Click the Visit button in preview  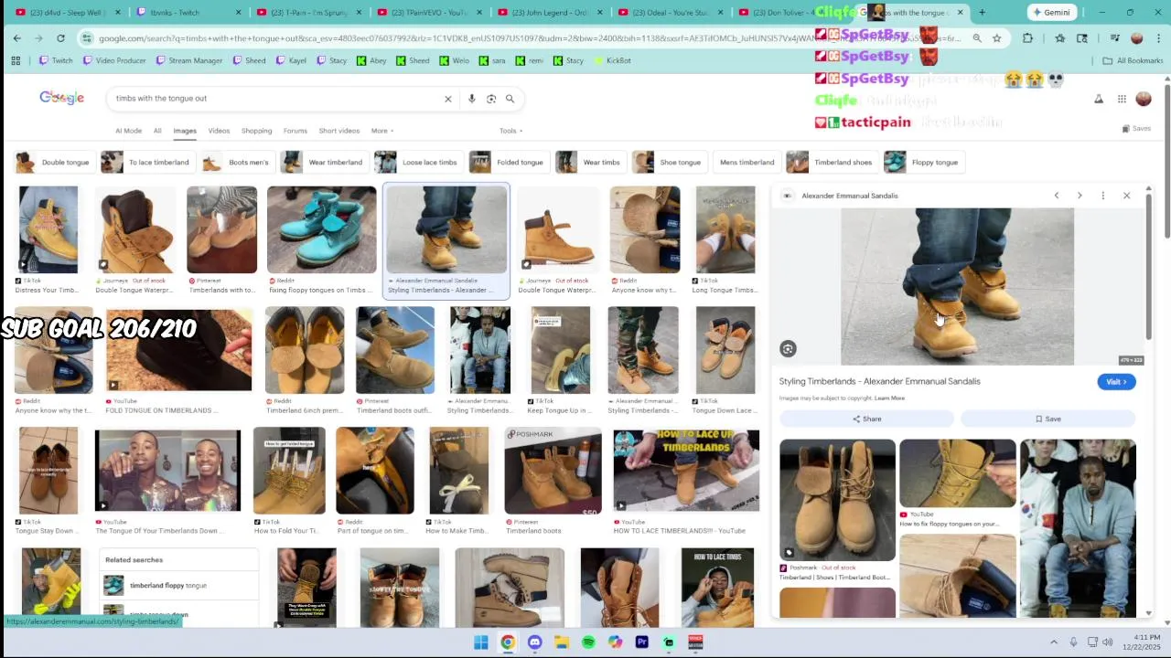tap(1116, 382)
